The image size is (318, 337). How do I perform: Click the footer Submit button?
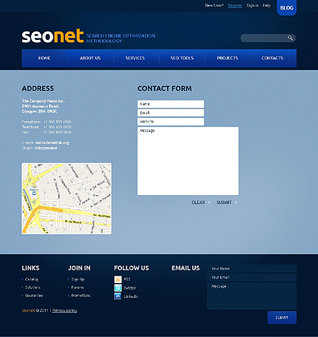282,318
